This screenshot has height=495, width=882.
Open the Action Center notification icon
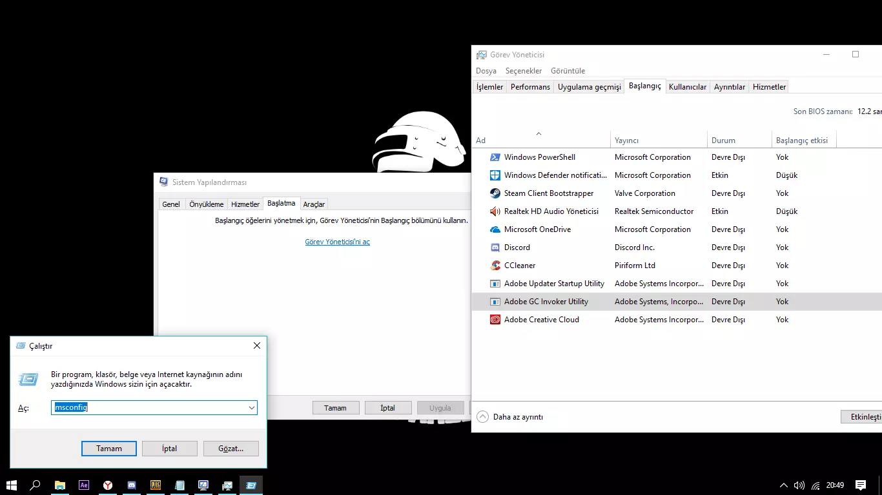tap(860, 485)
